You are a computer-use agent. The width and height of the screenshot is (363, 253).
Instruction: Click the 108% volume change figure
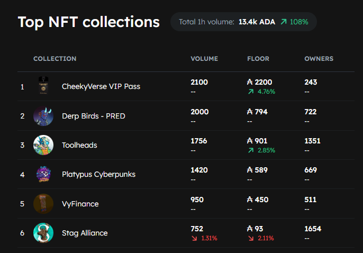coord(299,22)
